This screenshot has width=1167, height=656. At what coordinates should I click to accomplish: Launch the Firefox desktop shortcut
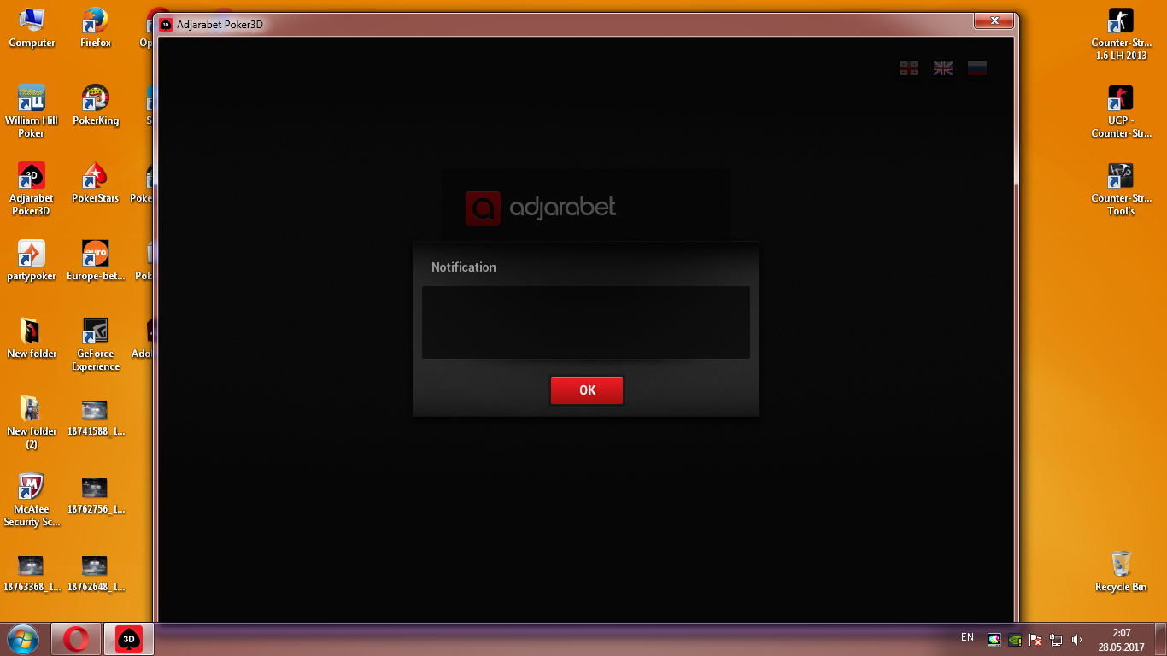[x=96, y=28]
